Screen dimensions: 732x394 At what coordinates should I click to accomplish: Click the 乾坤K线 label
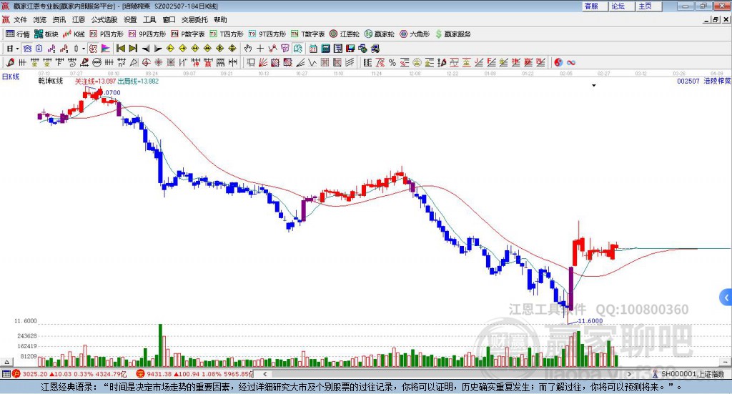click(x=51, y=82)
